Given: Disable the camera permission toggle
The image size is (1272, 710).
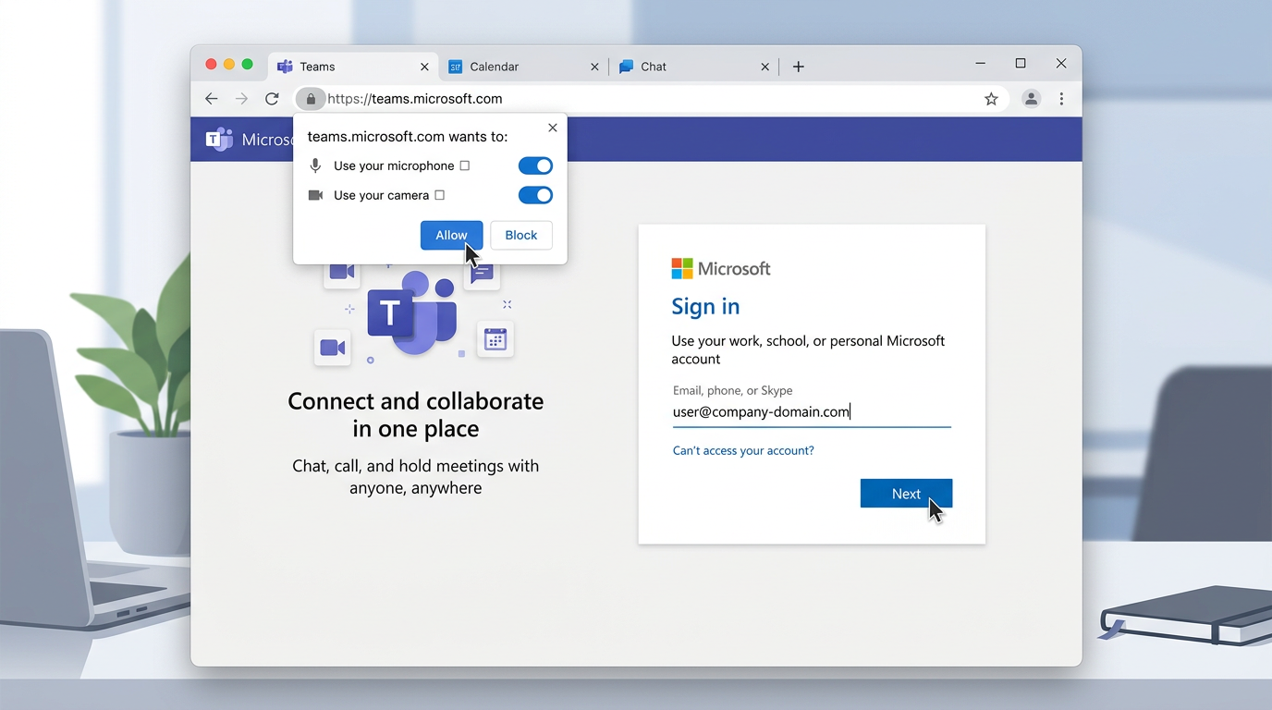Looking at the screenshot, I should (x=535, y=195).
